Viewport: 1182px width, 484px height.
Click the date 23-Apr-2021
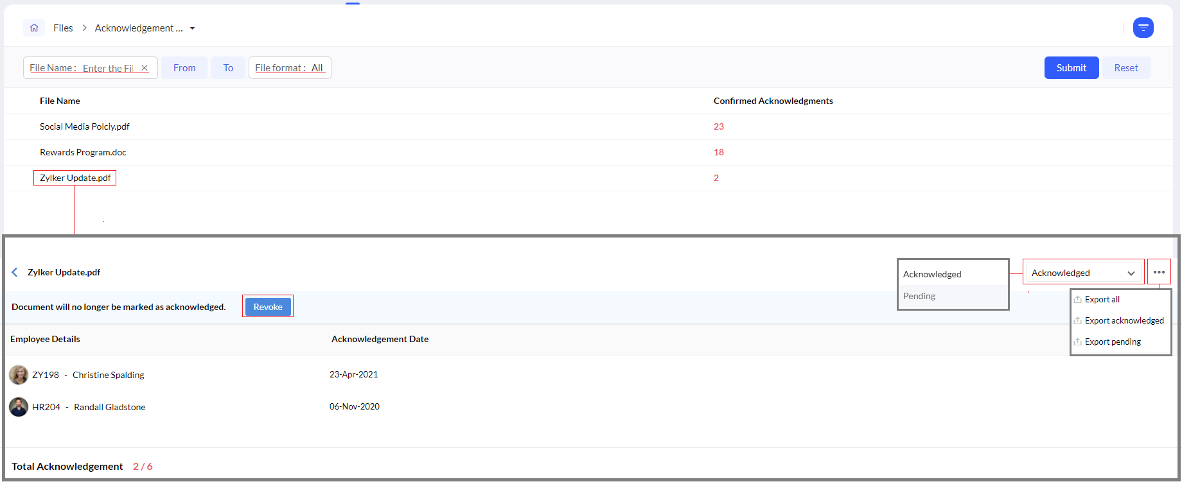pos(353,374)
